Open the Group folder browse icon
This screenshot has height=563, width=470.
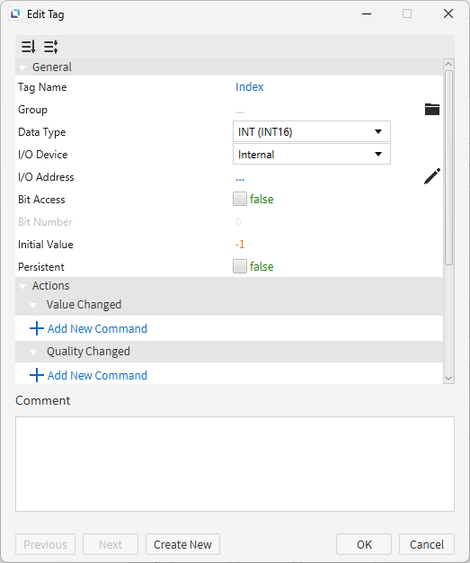432,109
